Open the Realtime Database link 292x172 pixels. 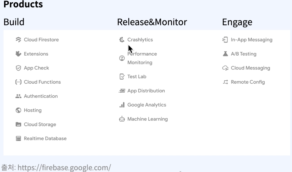pos(45,138)
